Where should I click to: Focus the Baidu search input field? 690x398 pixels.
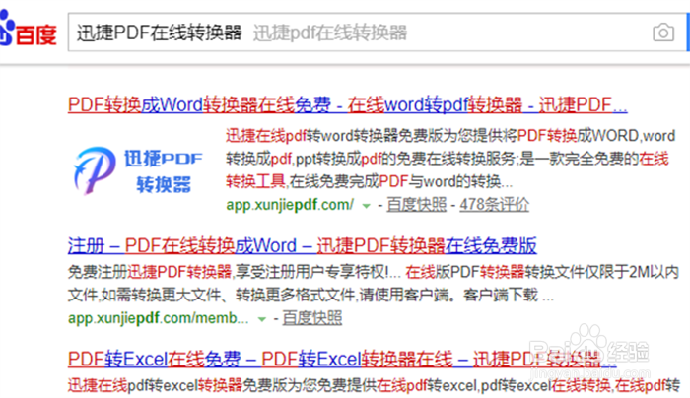pyautogui.click(x=377, y=33)
